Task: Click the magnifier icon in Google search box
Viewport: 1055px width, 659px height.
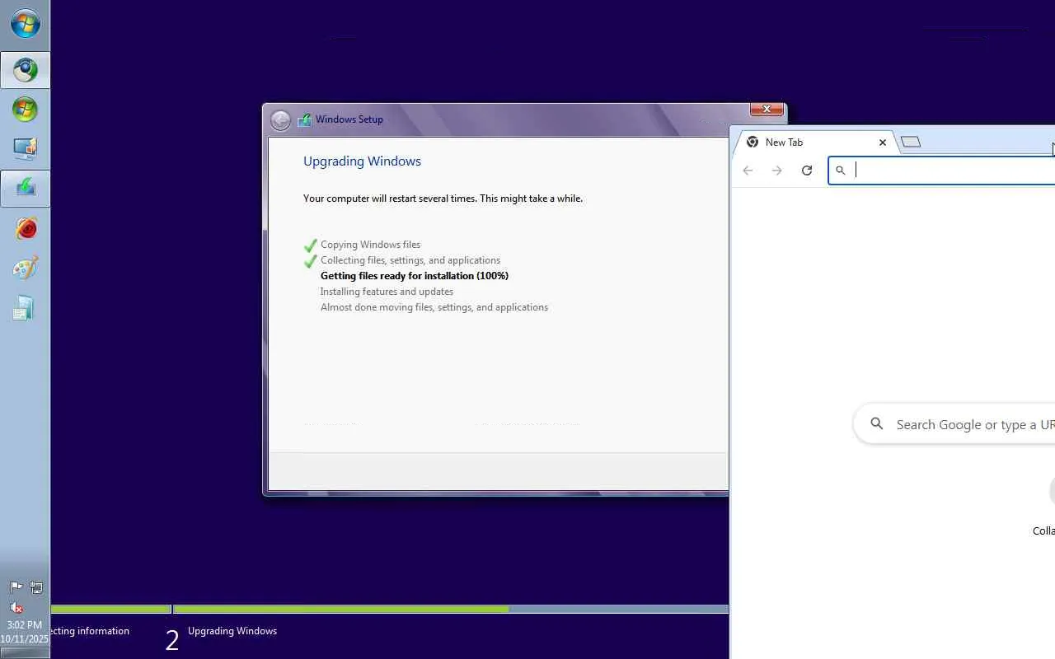Action: coord(877,423)
